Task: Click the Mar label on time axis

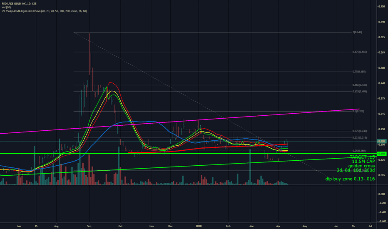Action: pos(251,226)
